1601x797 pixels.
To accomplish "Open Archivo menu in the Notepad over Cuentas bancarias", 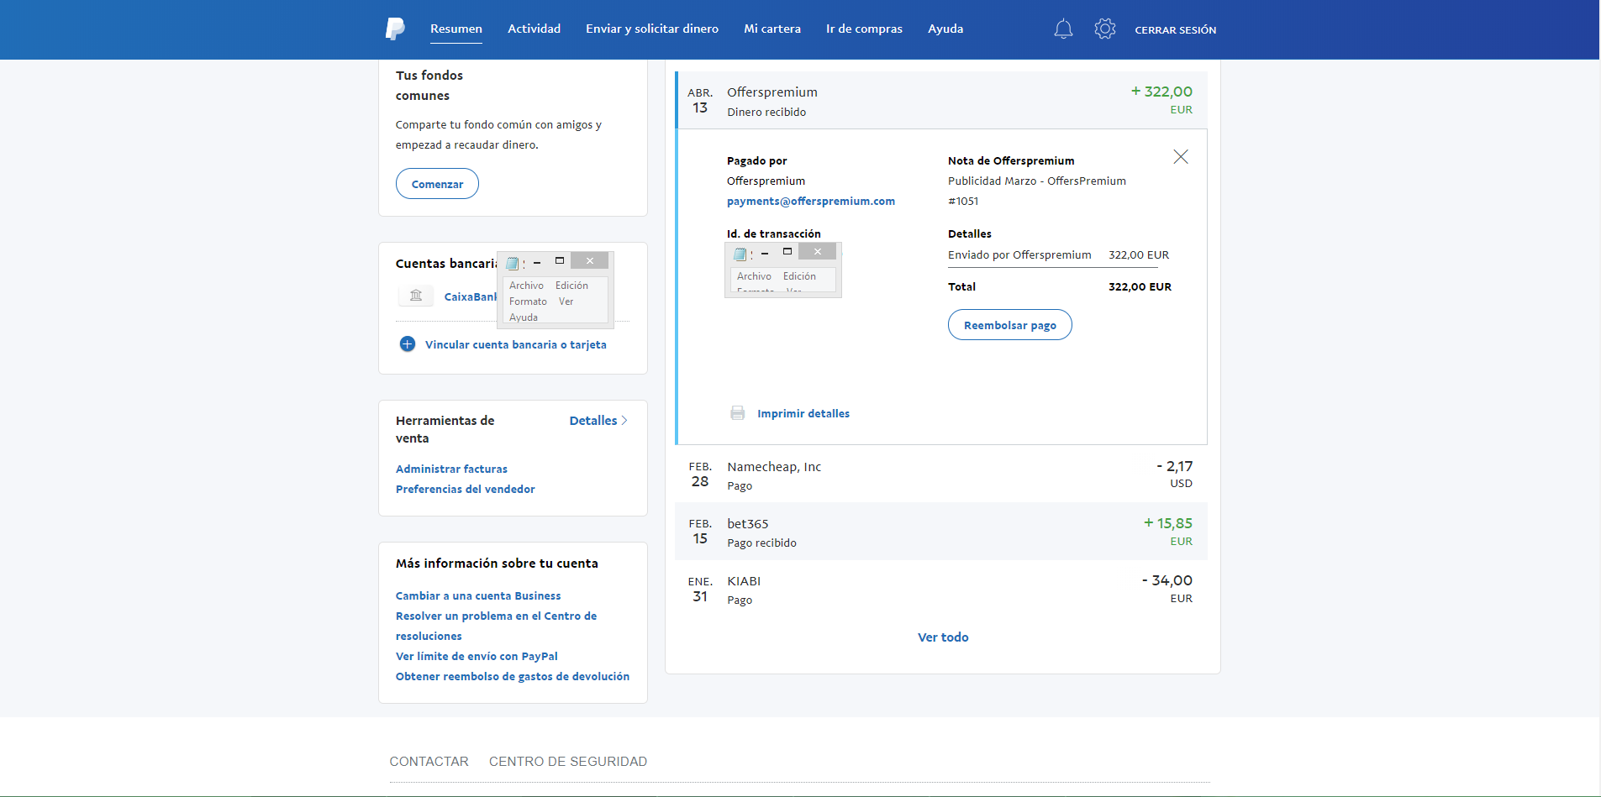I will [526, 286].
